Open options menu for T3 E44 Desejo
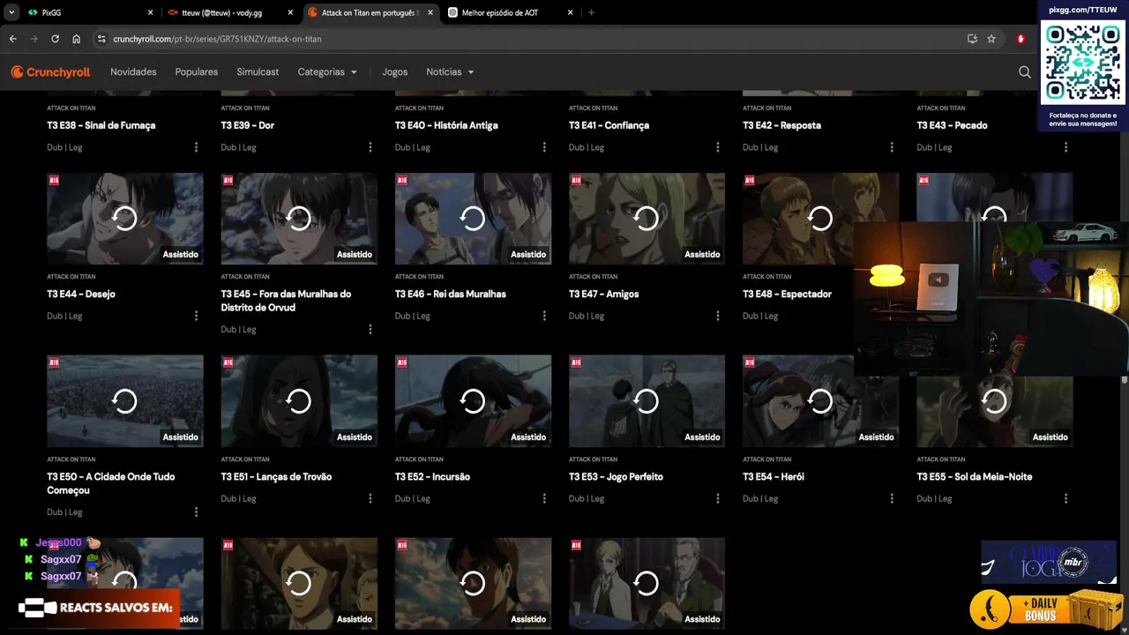The height and width of the screenshot is (635, 1129). point(196,316)
